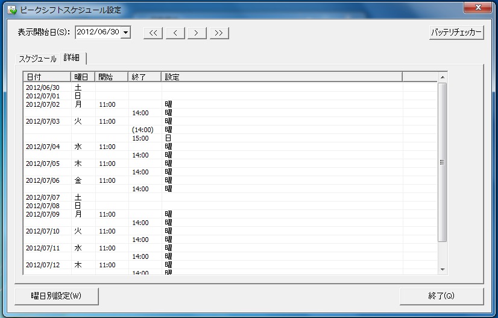Click the 終了(Q) button
Screen dimensions: 498x318
441,296
